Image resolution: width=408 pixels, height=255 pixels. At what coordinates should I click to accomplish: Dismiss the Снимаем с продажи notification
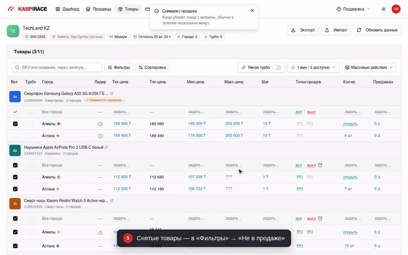252,11
